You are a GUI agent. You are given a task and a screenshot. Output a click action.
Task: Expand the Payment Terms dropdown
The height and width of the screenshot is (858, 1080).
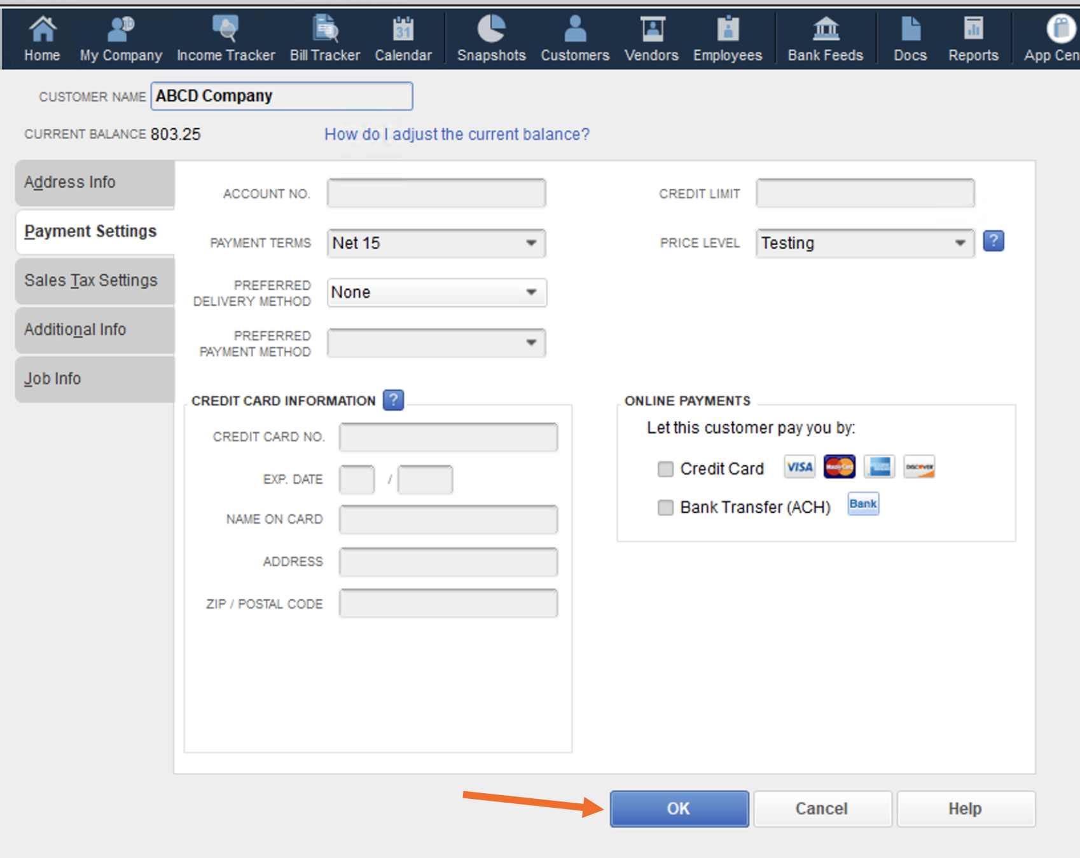pyautogui.click(x=531, y=243)
